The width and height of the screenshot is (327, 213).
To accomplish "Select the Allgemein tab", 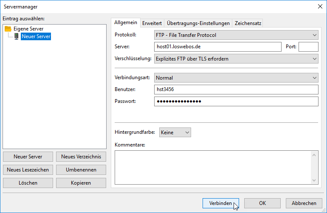I will point(126,23).
